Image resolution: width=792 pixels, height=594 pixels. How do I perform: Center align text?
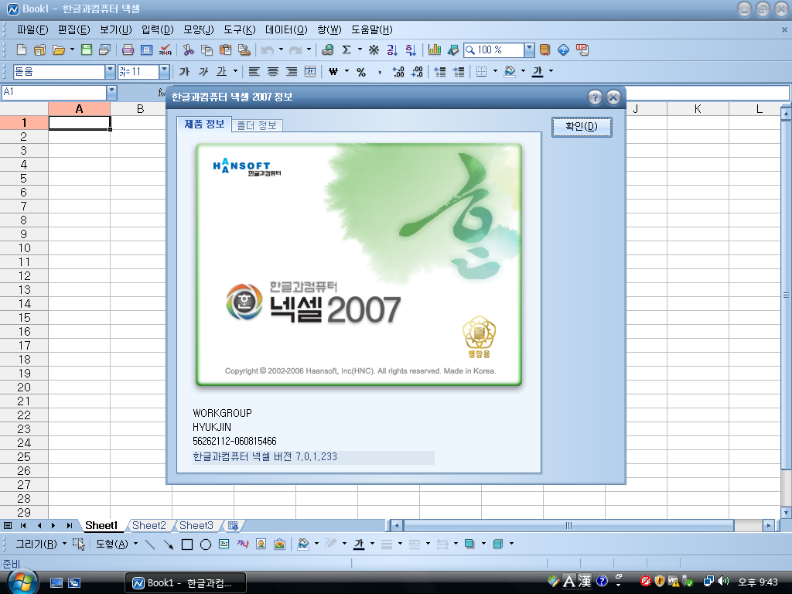coord(273,71)
